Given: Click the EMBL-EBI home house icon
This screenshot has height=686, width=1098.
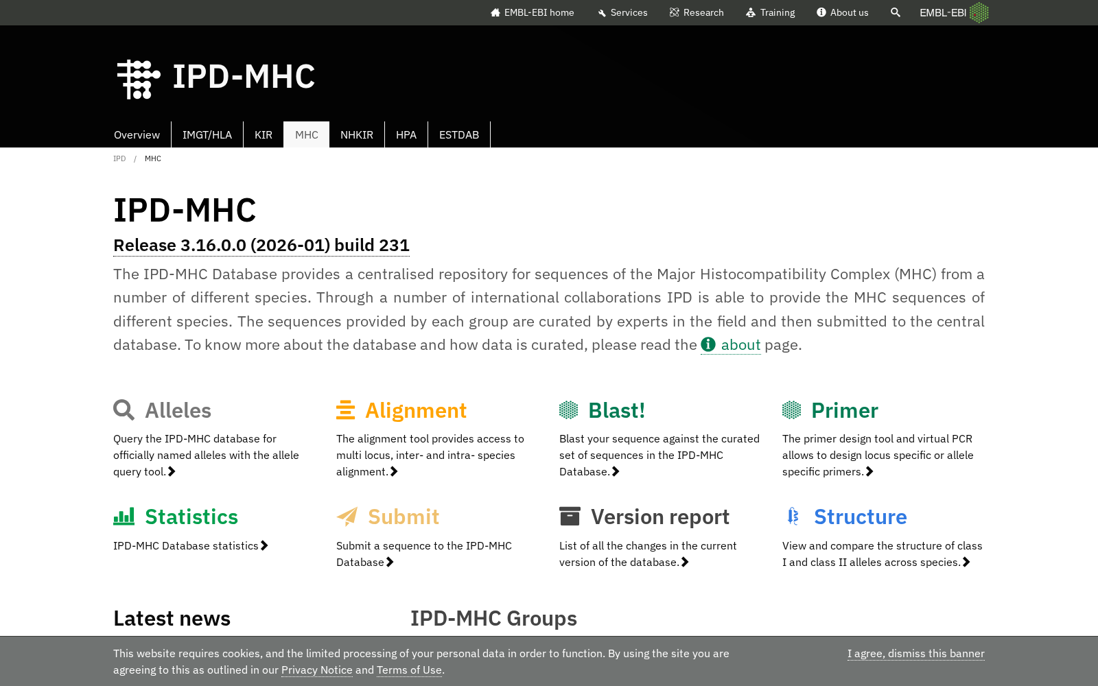Looking at the screenshot, I should pyautogui.click(x=495, y=12).
